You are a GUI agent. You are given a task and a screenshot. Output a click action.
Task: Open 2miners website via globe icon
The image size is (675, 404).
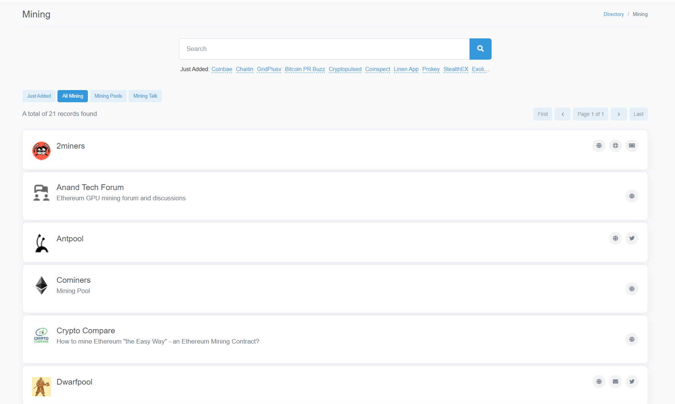(599, 146)
